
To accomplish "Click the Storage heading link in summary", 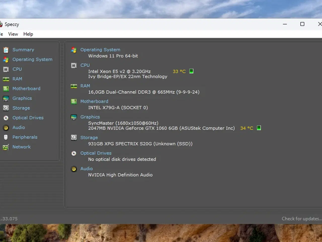I will click(x=89, y=138).
